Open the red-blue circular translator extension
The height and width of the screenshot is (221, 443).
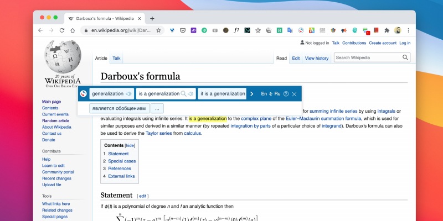tap(301, 30)
